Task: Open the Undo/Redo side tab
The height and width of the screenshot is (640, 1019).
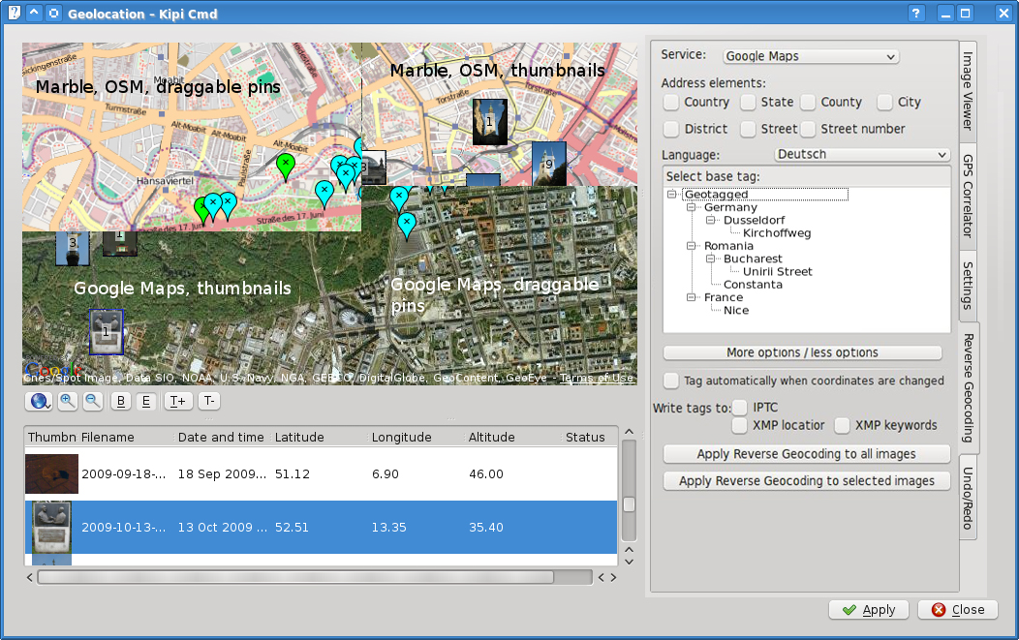Action: (967, 498)
